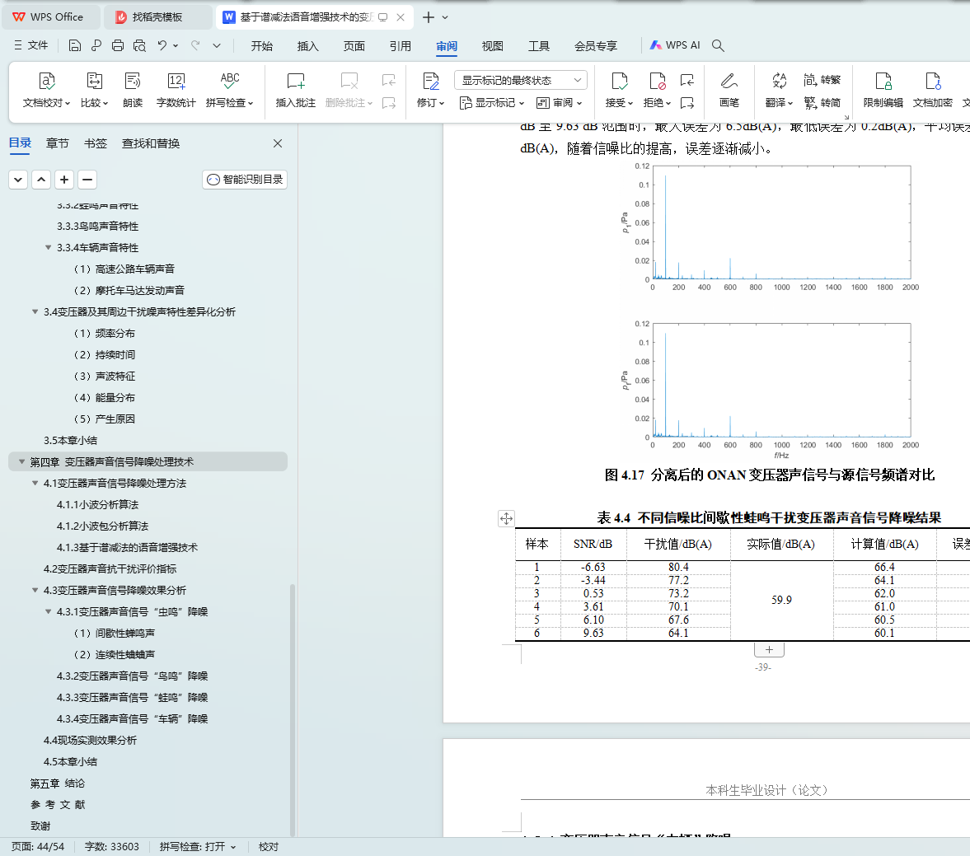Collapse the 4.3变压器声音信号降噪效果分析 node
Screen dimensions: 970x856
point(35,590)
